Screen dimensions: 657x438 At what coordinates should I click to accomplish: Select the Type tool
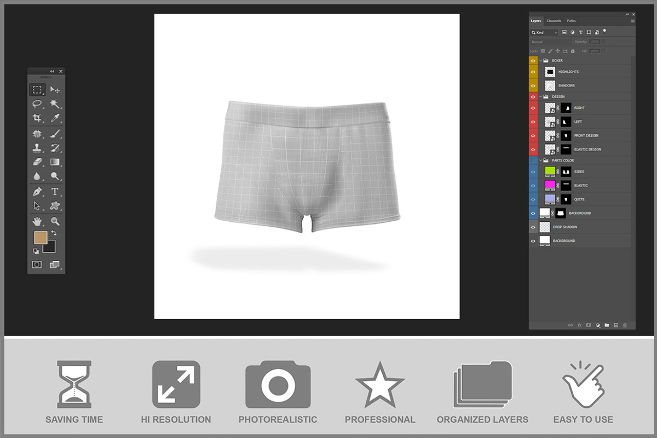pos(55,192)
